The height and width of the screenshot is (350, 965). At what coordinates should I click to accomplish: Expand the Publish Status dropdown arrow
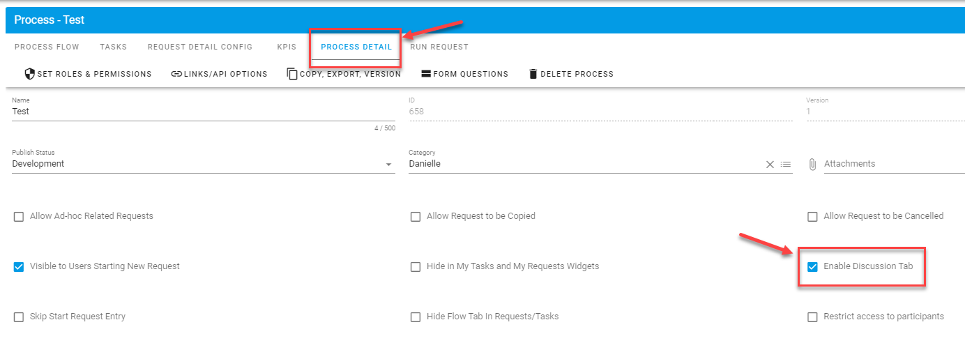[x=388, y=165]
